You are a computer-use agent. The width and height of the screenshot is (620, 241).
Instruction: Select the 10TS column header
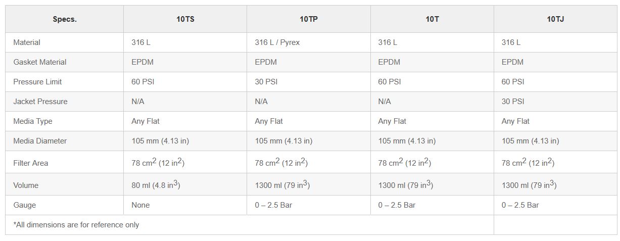click(185, 19)
